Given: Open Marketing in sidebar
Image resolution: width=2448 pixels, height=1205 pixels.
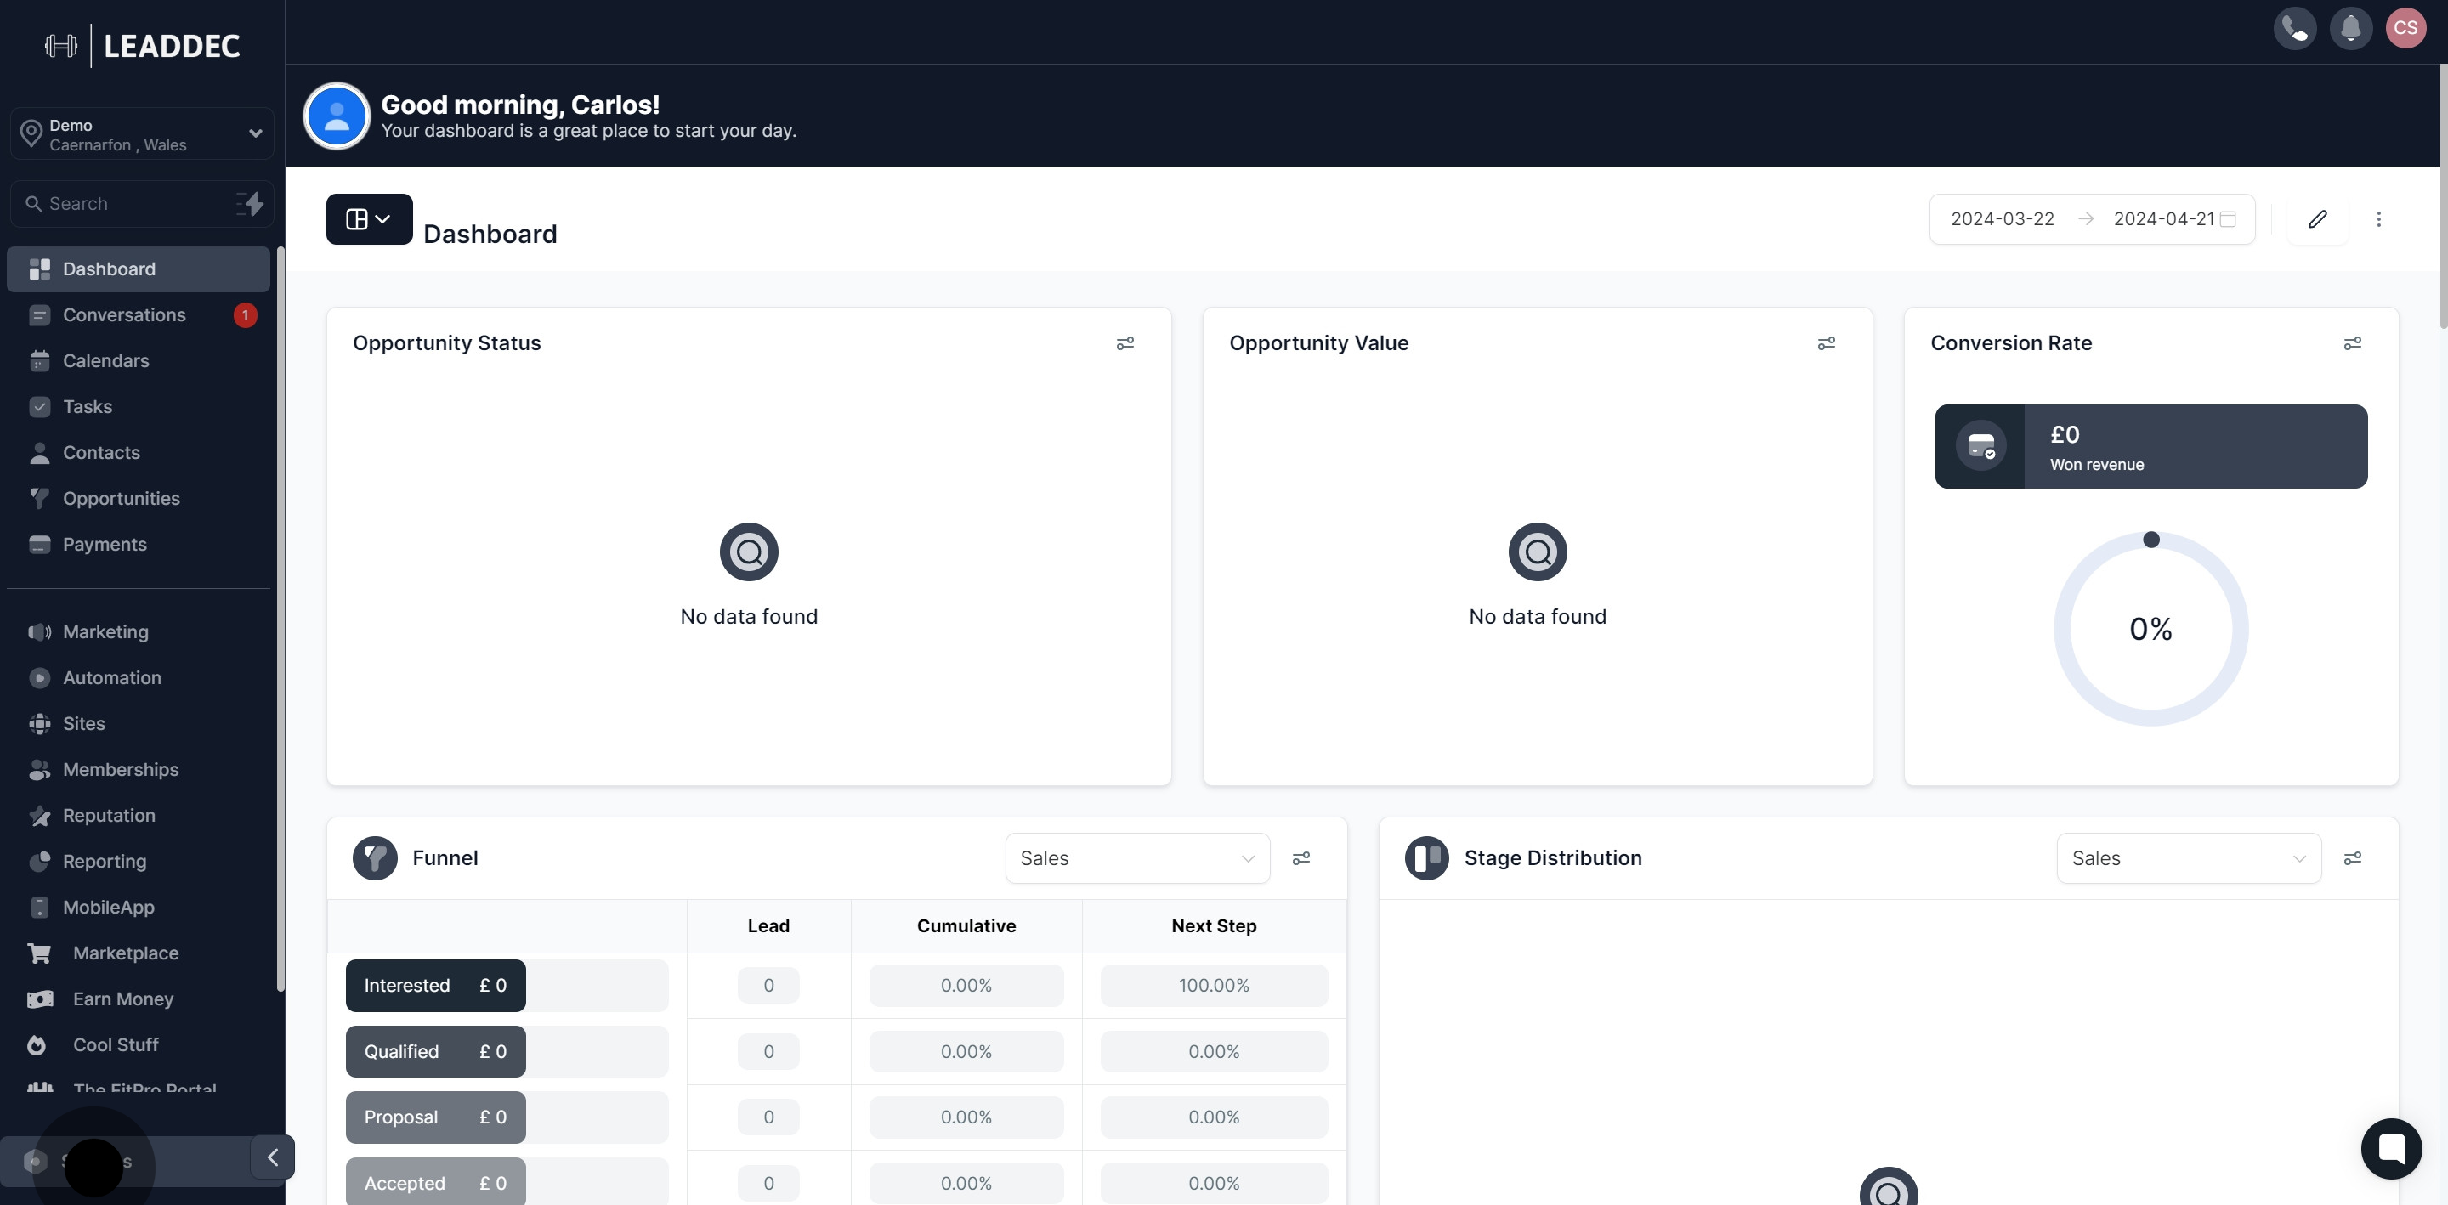Looking at the screenshot, I should 139,632.
